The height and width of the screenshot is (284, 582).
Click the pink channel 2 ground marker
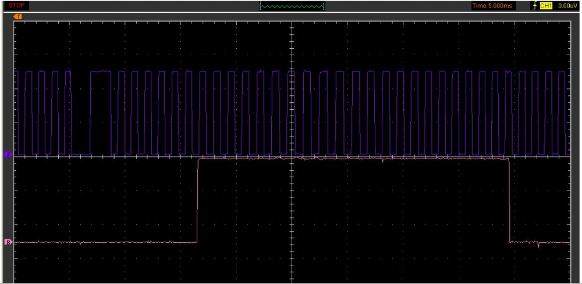[8, 242]
